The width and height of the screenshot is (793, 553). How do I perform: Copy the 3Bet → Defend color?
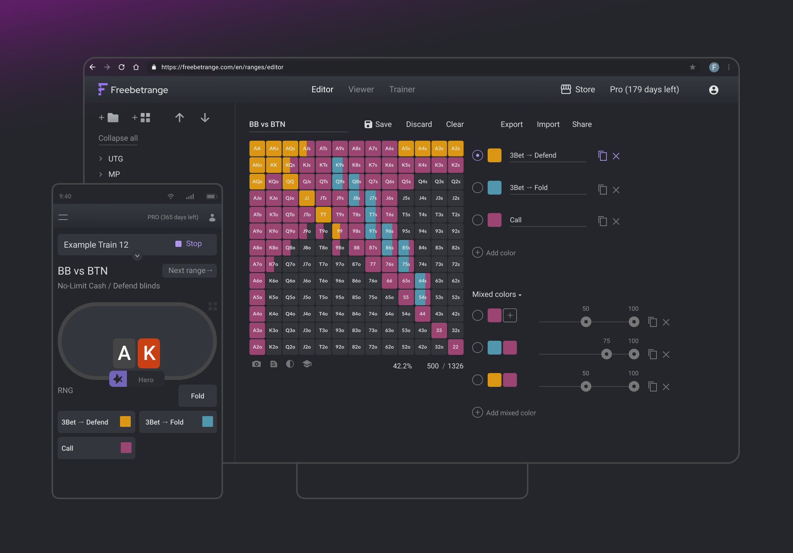point(603,156)
